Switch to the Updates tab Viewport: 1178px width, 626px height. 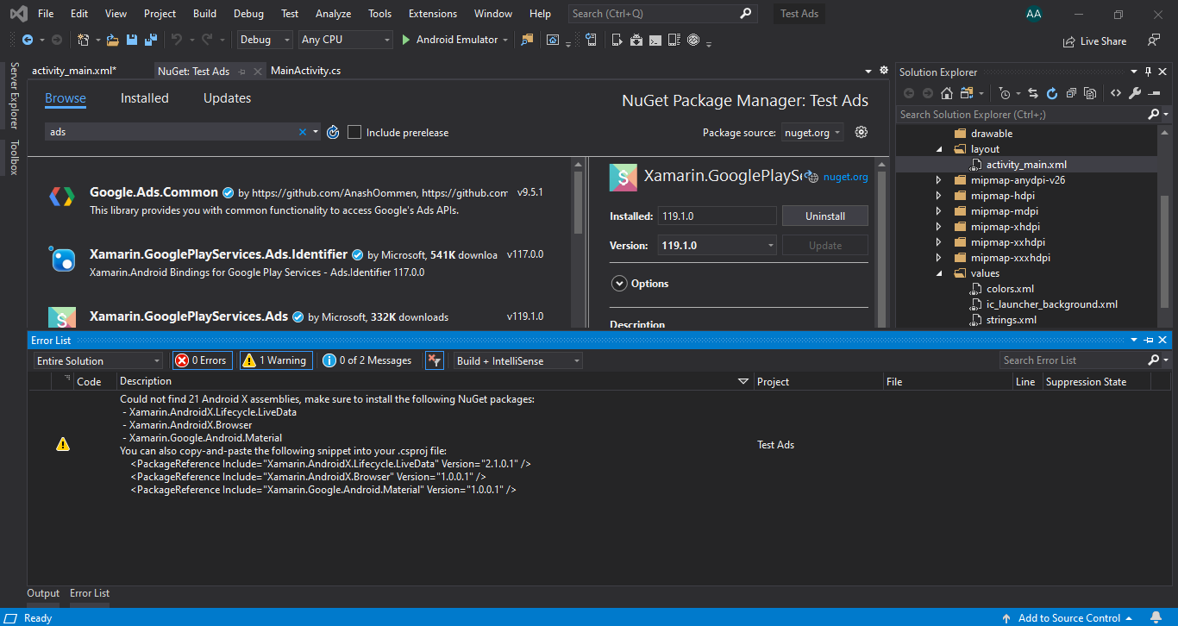pos(228,98)
